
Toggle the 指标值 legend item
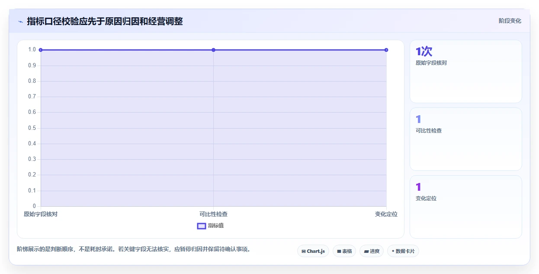click(210, 226)
